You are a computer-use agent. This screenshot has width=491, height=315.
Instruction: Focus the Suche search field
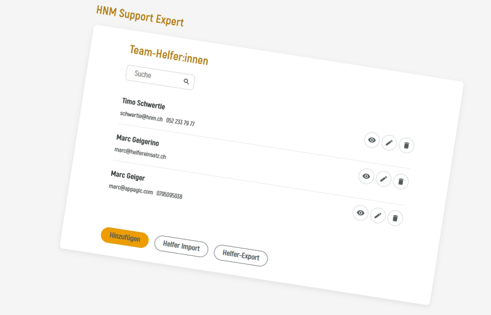[x=153, y=76]
